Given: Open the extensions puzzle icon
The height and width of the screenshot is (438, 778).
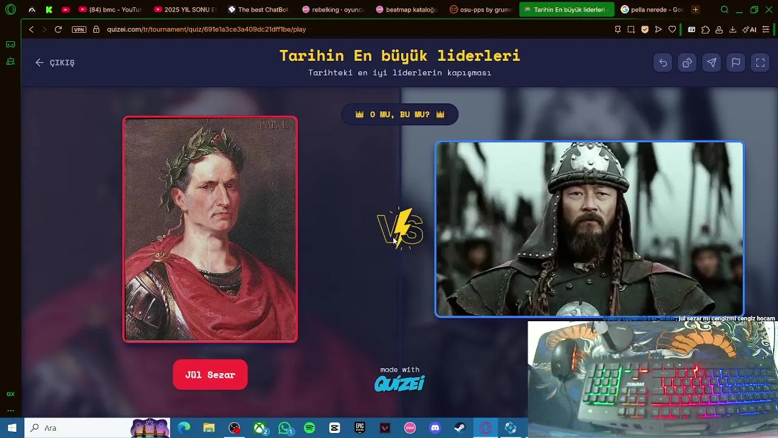Looking at the screenshot, I should pos(706,29).
